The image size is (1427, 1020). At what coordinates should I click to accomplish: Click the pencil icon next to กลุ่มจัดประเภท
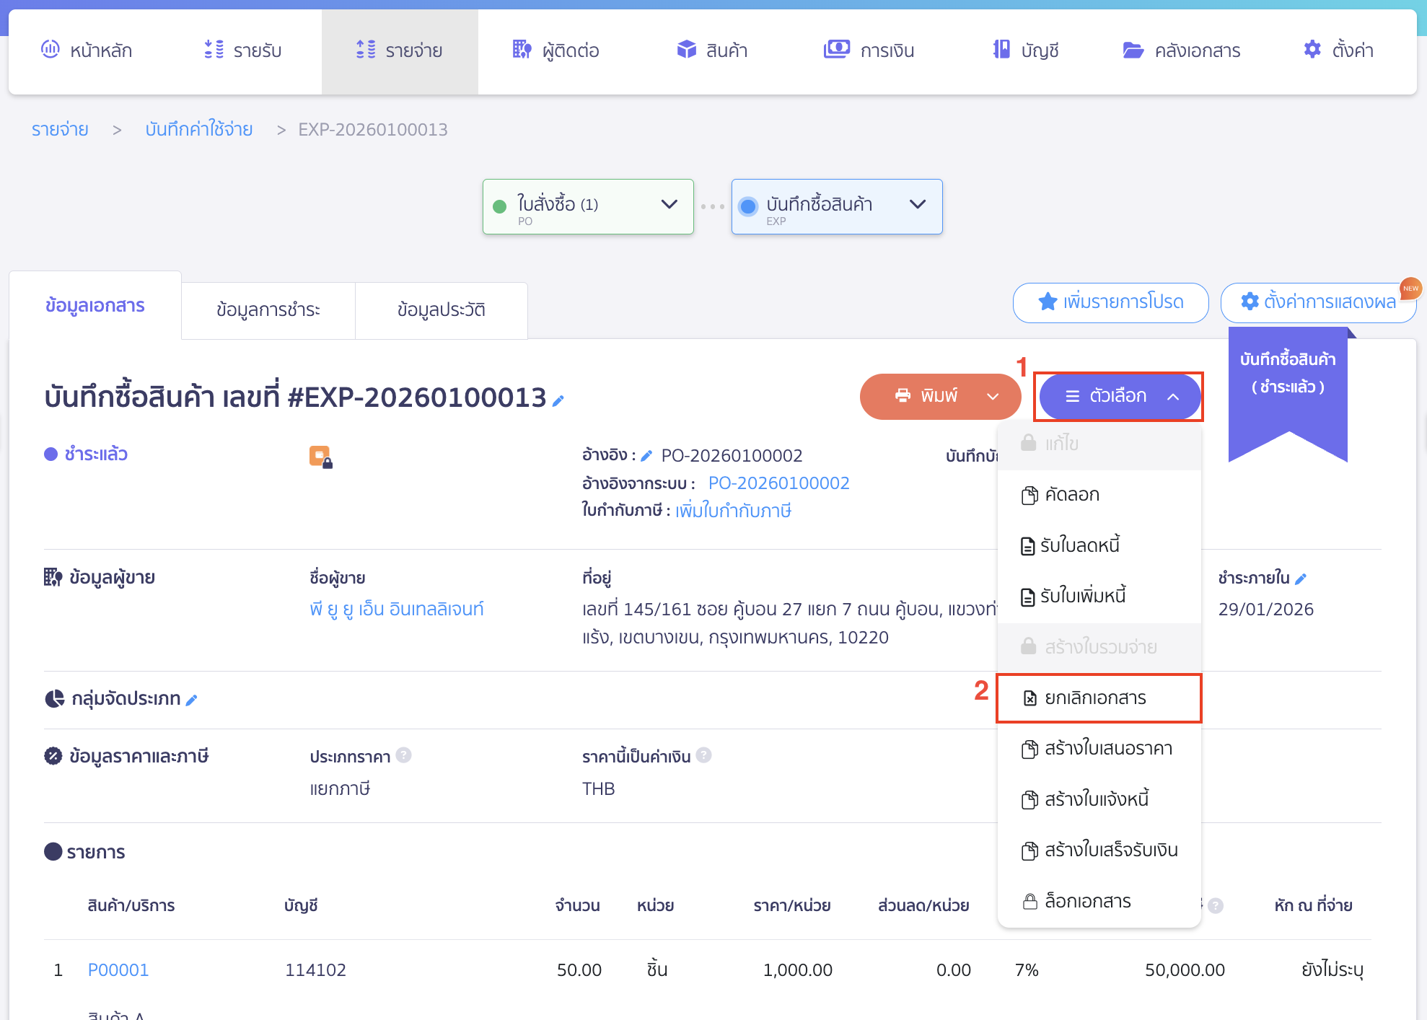coord(192,700)
